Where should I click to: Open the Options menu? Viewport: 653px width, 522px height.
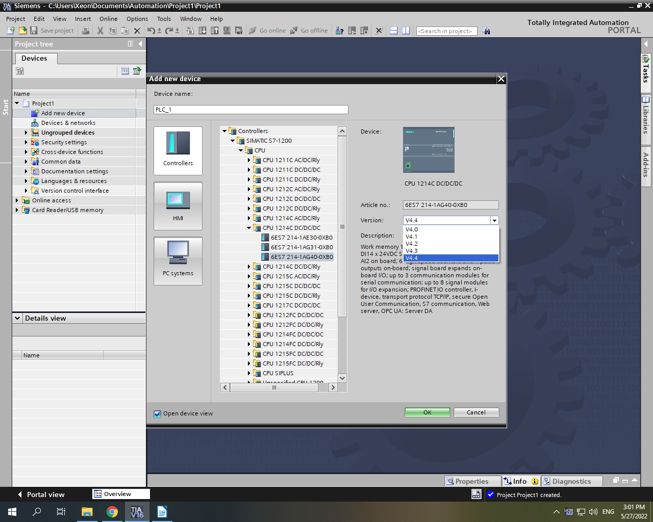(137, 19)
